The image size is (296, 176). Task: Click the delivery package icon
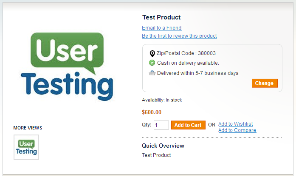(152, 73)
